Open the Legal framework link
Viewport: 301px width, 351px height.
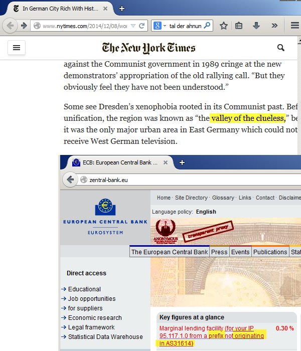tap(91, 327)
